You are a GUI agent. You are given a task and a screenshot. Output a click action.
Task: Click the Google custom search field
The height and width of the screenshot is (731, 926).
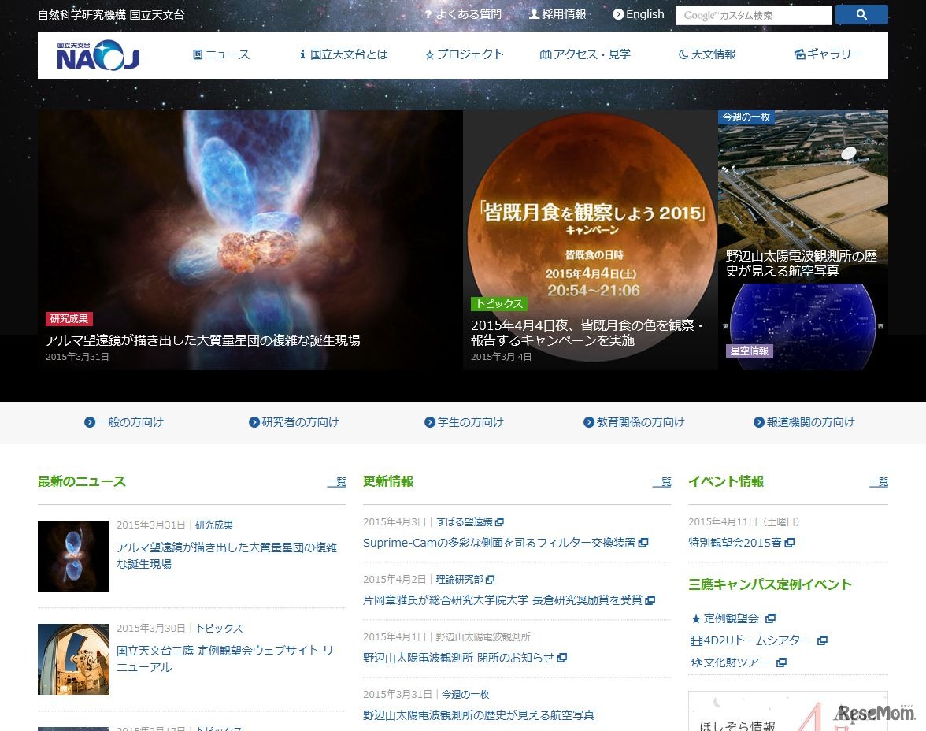coord(753,16)
